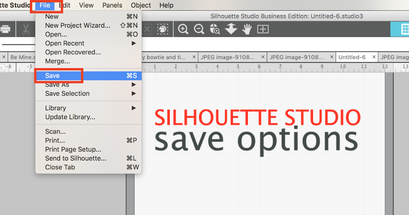Click the Zoom Selection arrows icon
The image size is (409, 215).
click(x=231, y=29)
